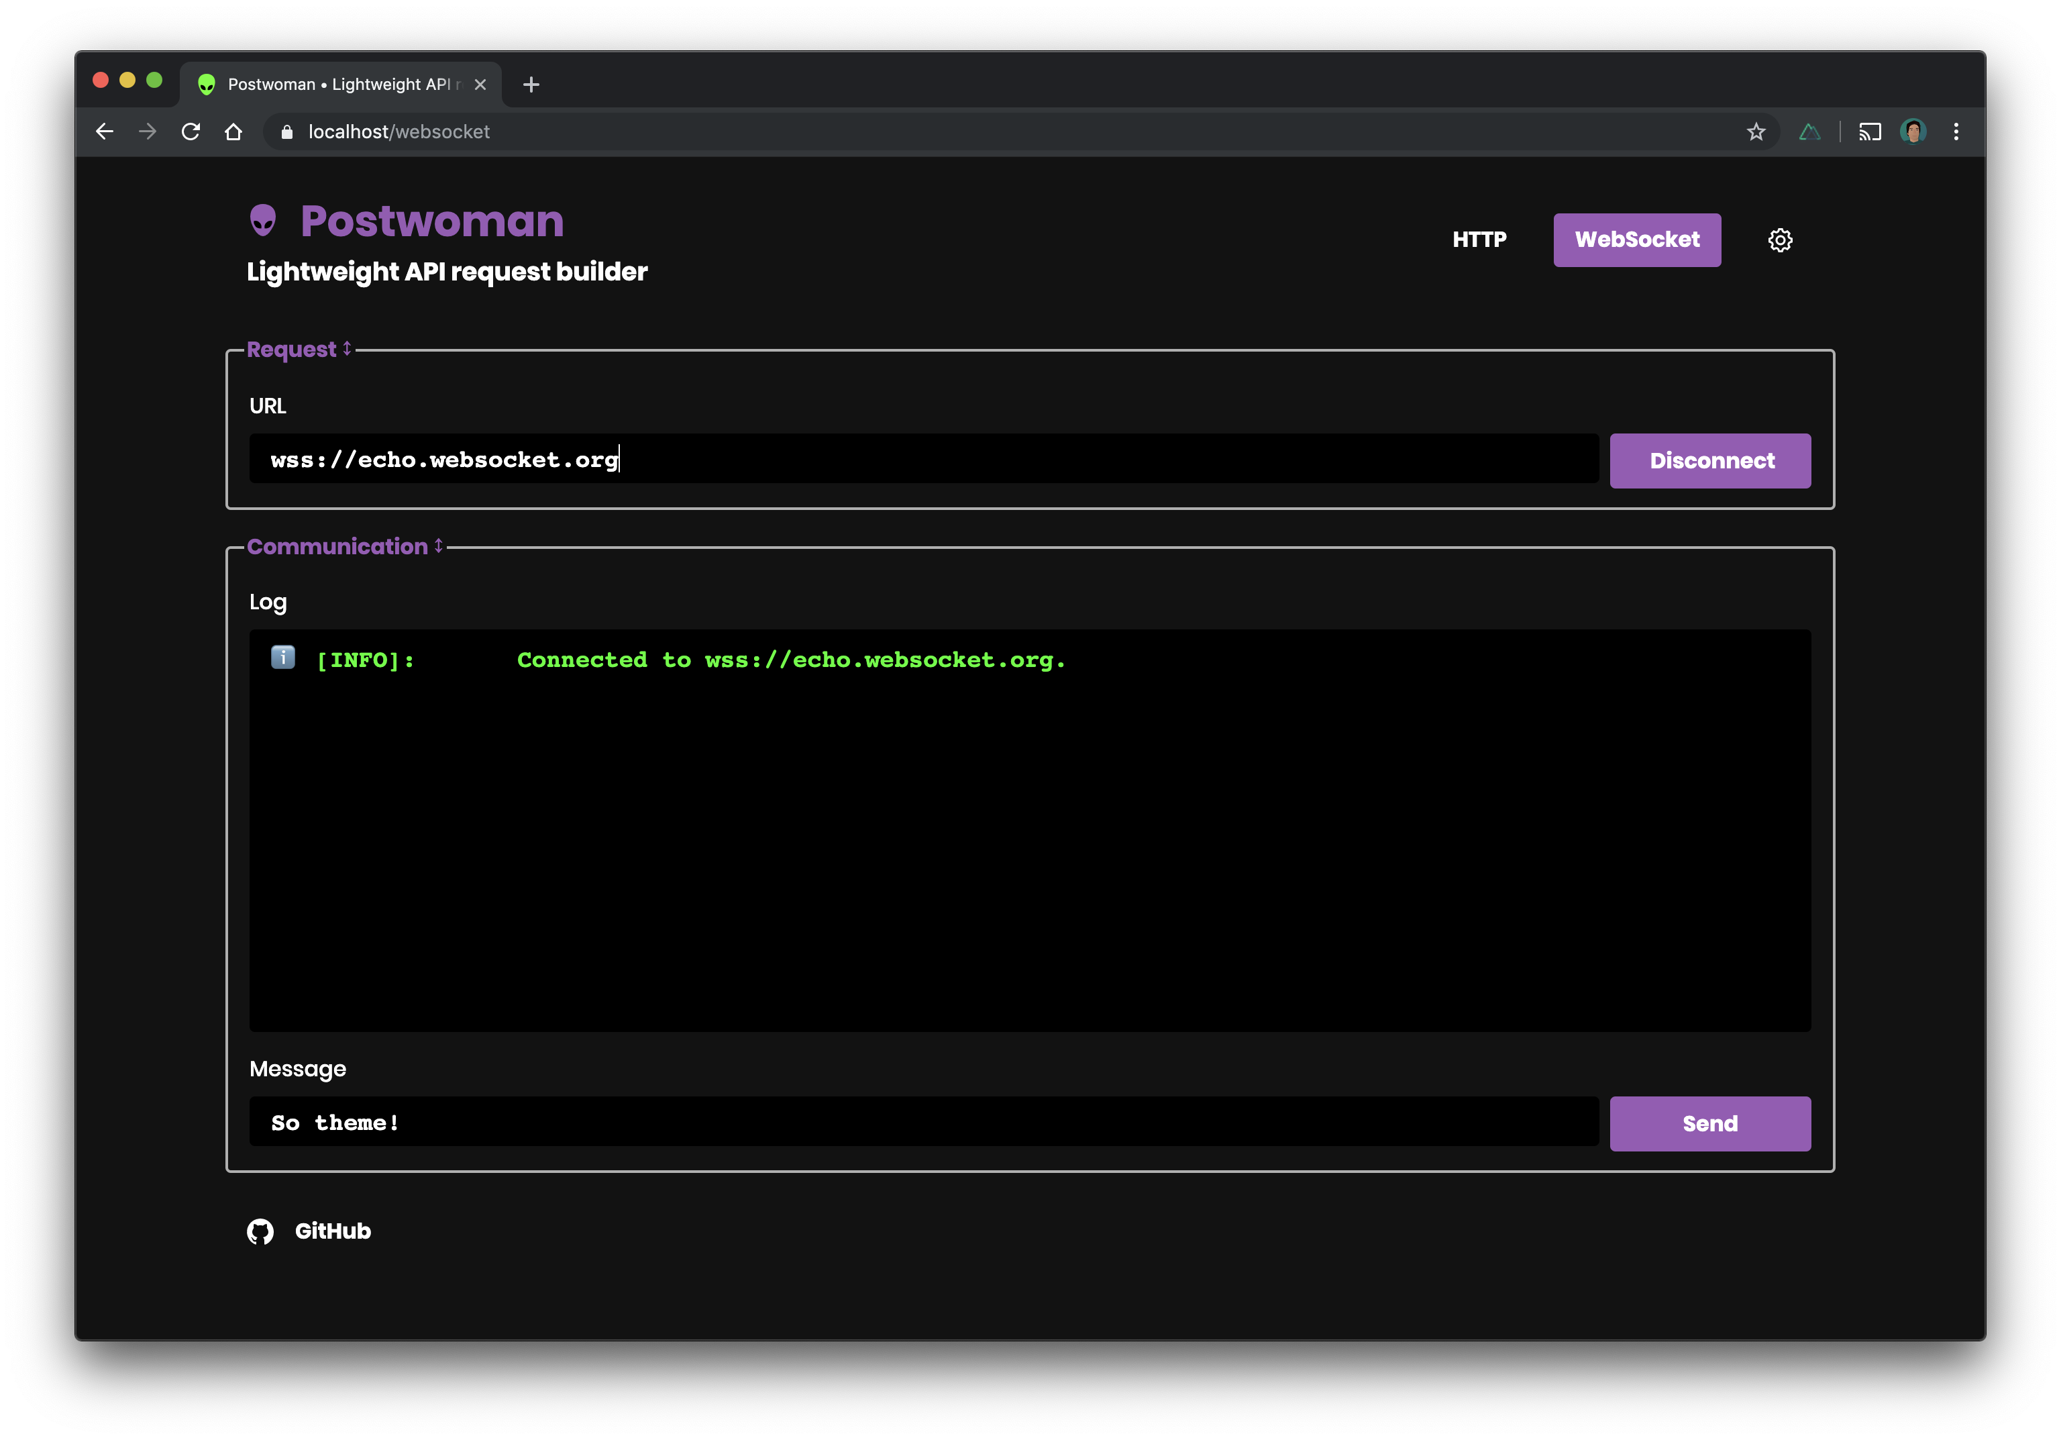This screenshot has width=2061, height=1440.
Task: Send the message
Action: click(x=1709, y=1123)
